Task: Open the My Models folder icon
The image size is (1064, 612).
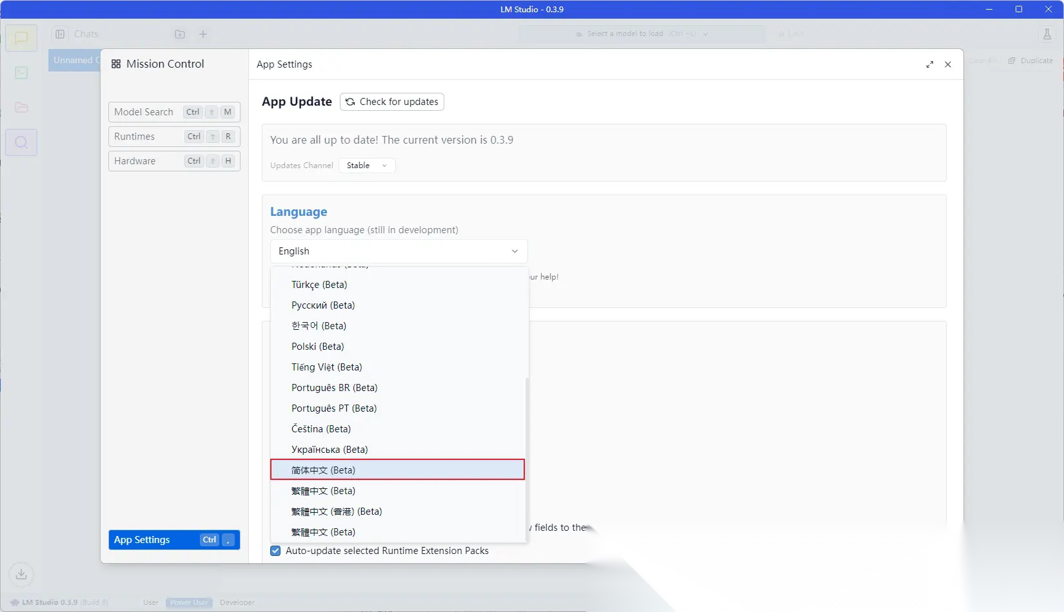Action: coord(21,108)
